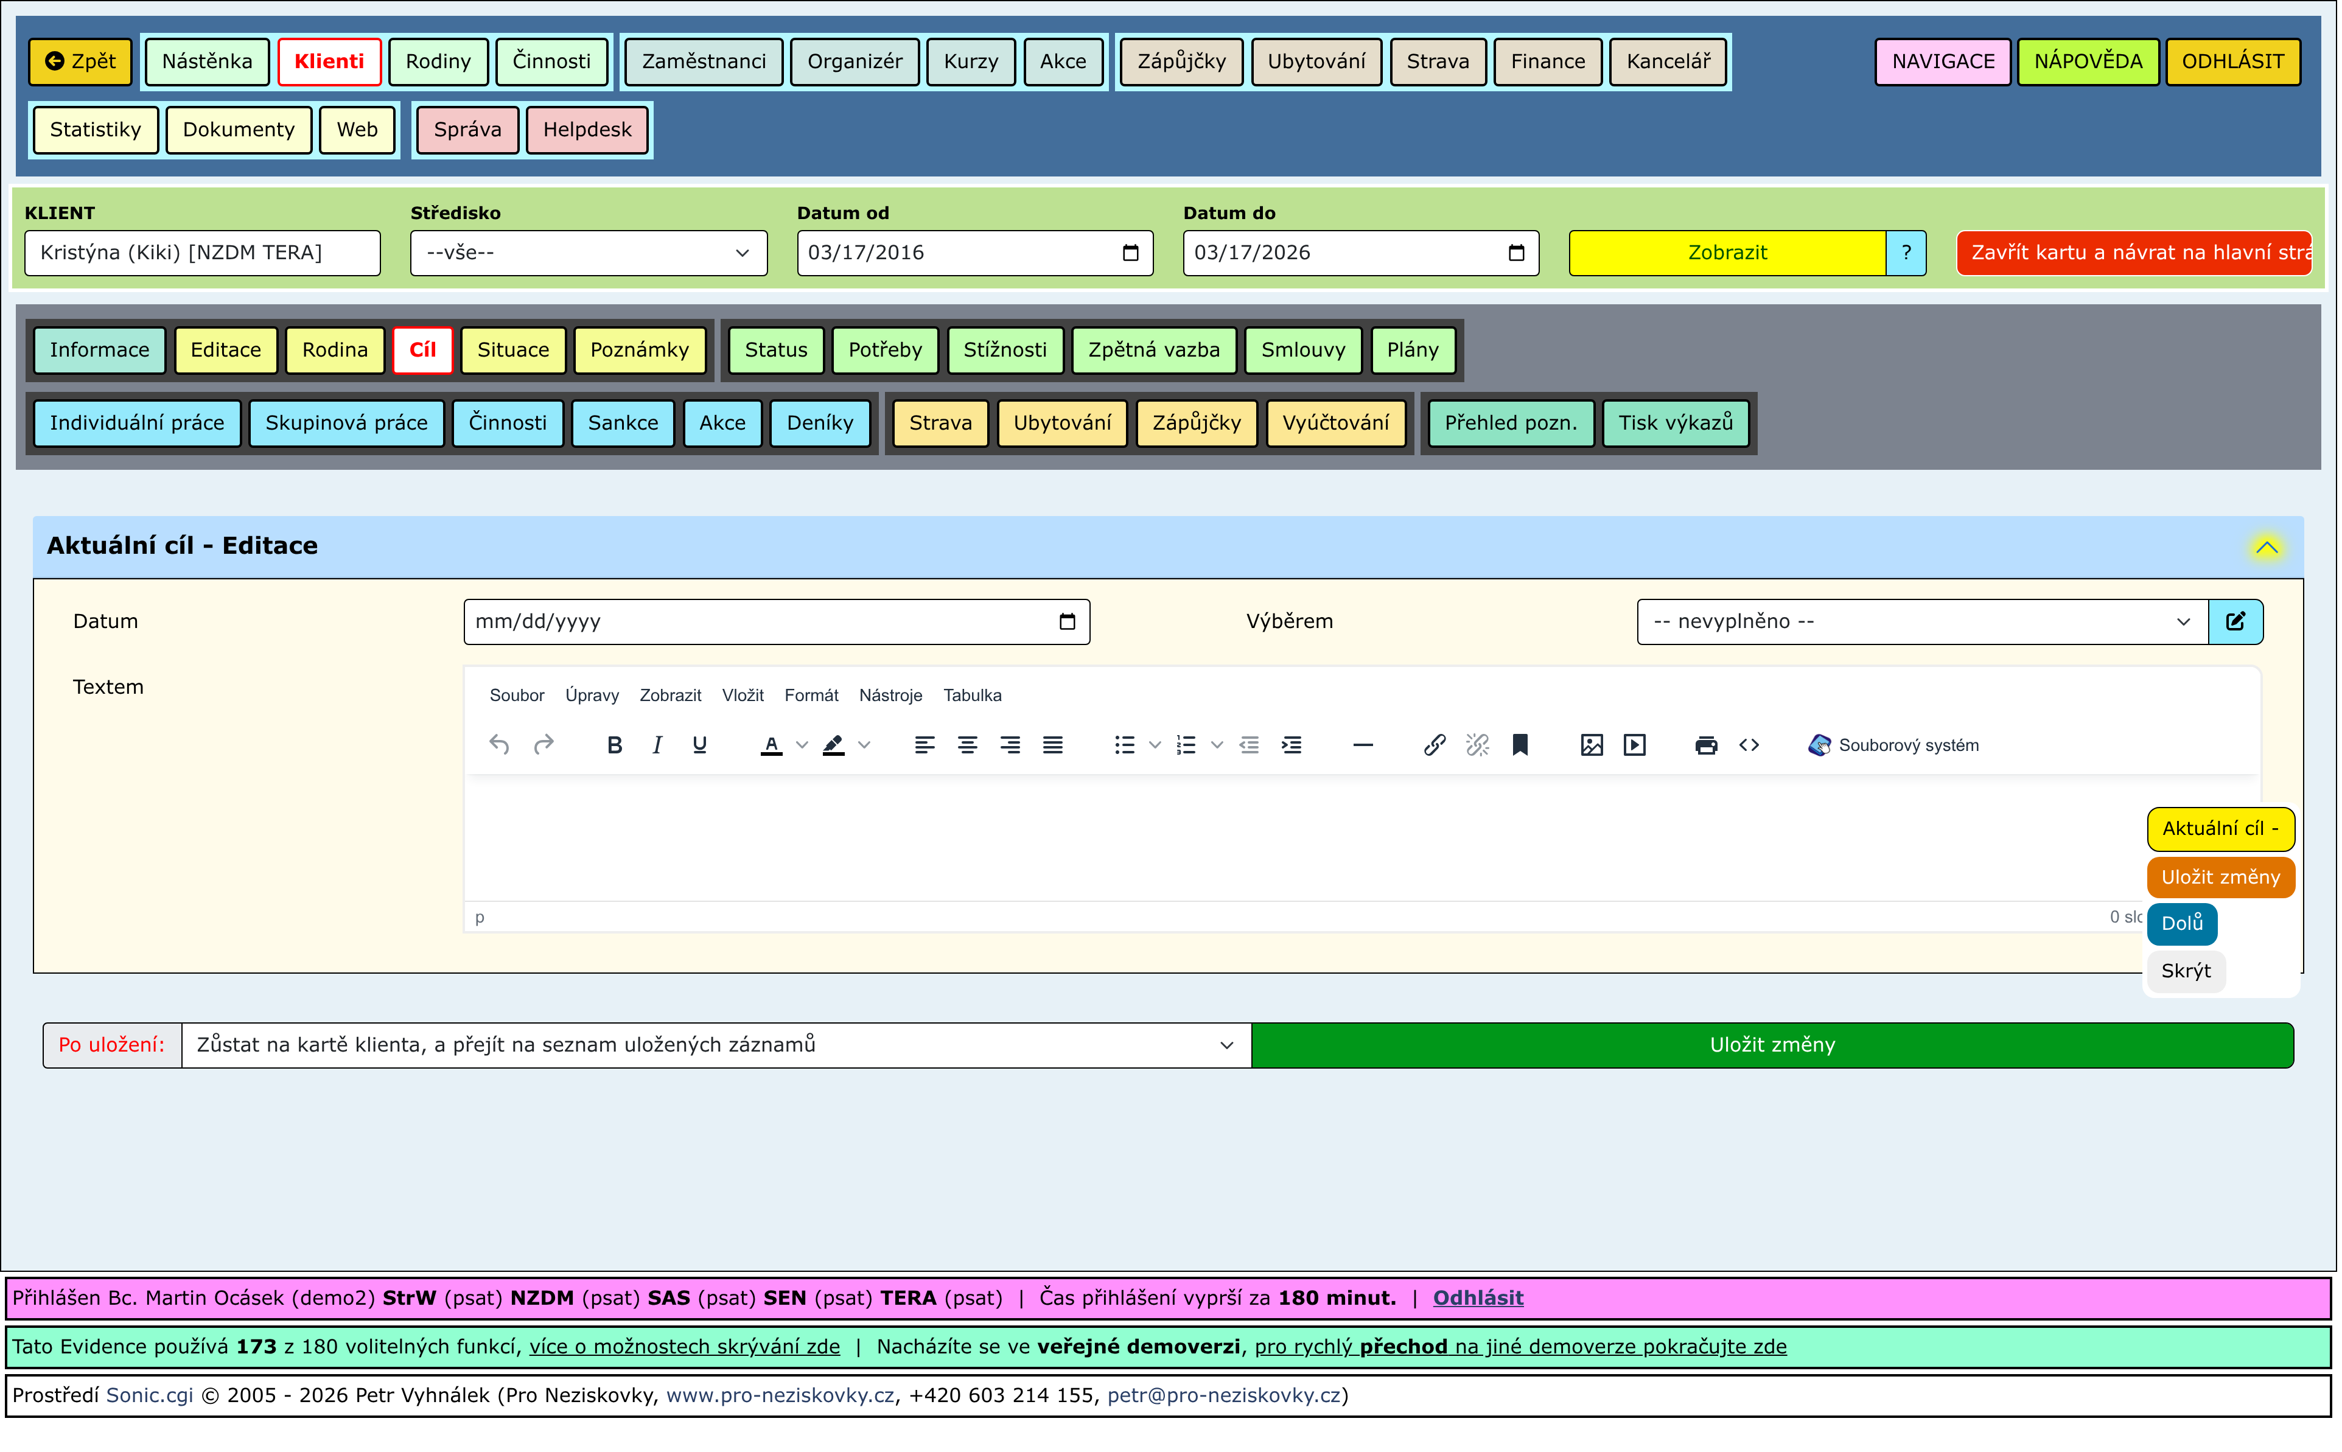
Task: Toggle justify text alignment
Action: click(1052, 745)
